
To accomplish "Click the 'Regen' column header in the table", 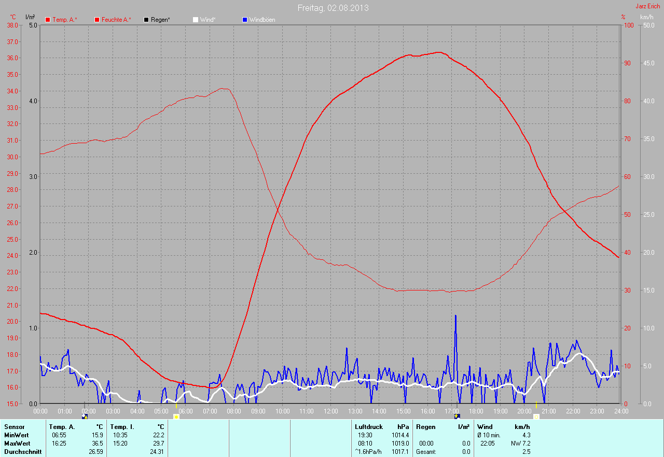I will pos(425,427).
